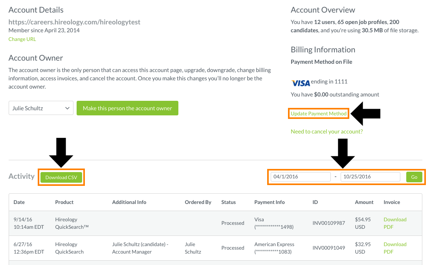Click the Billing Information heading
Screen dimensions: 431x265
(323, 50)
